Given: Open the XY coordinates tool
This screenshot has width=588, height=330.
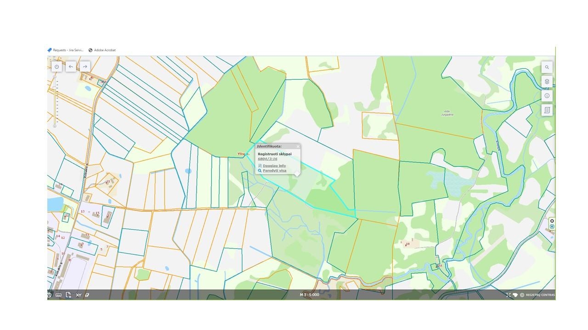Looking at the screenshot, I should click(78, 295).
